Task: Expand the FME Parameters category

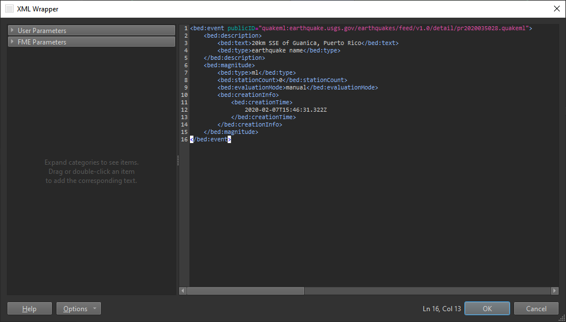Action: [91, 42]
